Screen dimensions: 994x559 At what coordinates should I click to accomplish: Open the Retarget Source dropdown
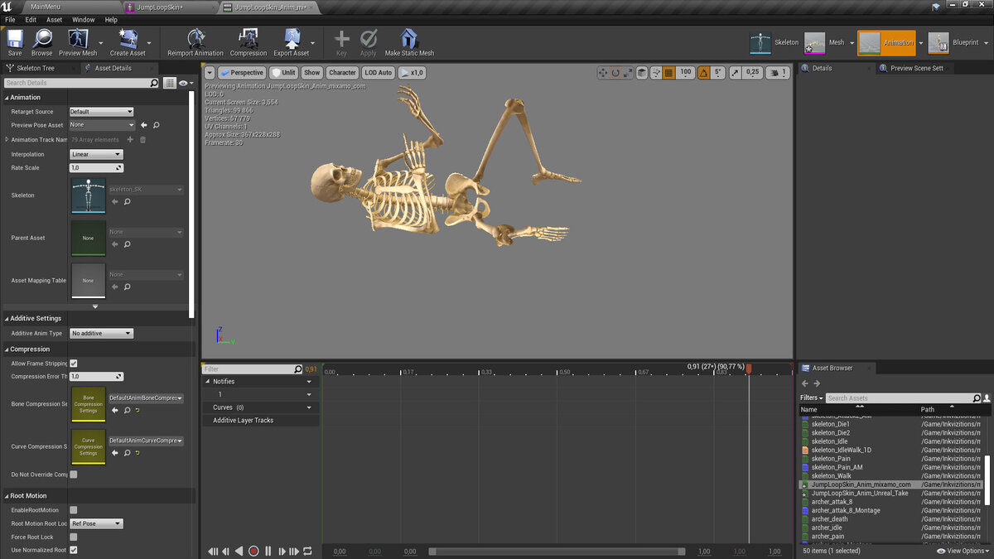click(x=101, y=112)
